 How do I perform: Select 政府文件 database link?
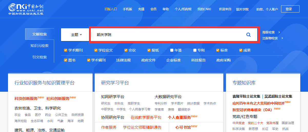(148, 60)
